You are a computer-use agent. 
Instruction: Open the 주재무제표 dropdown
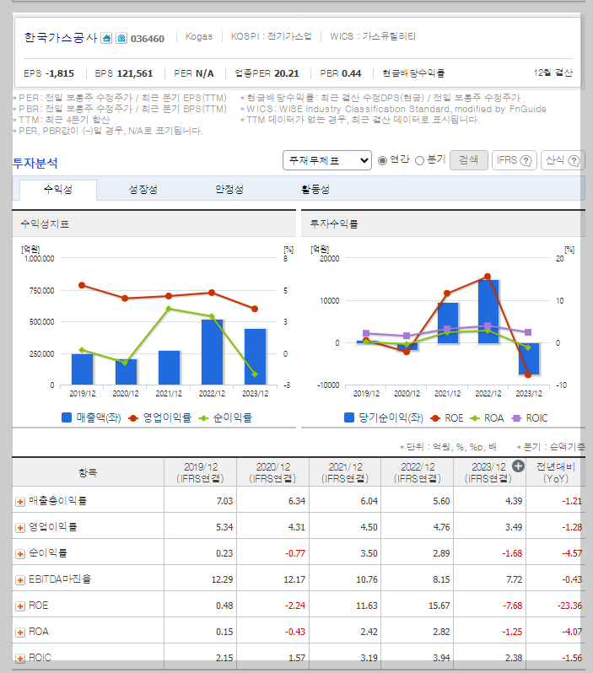coord(327,160)
